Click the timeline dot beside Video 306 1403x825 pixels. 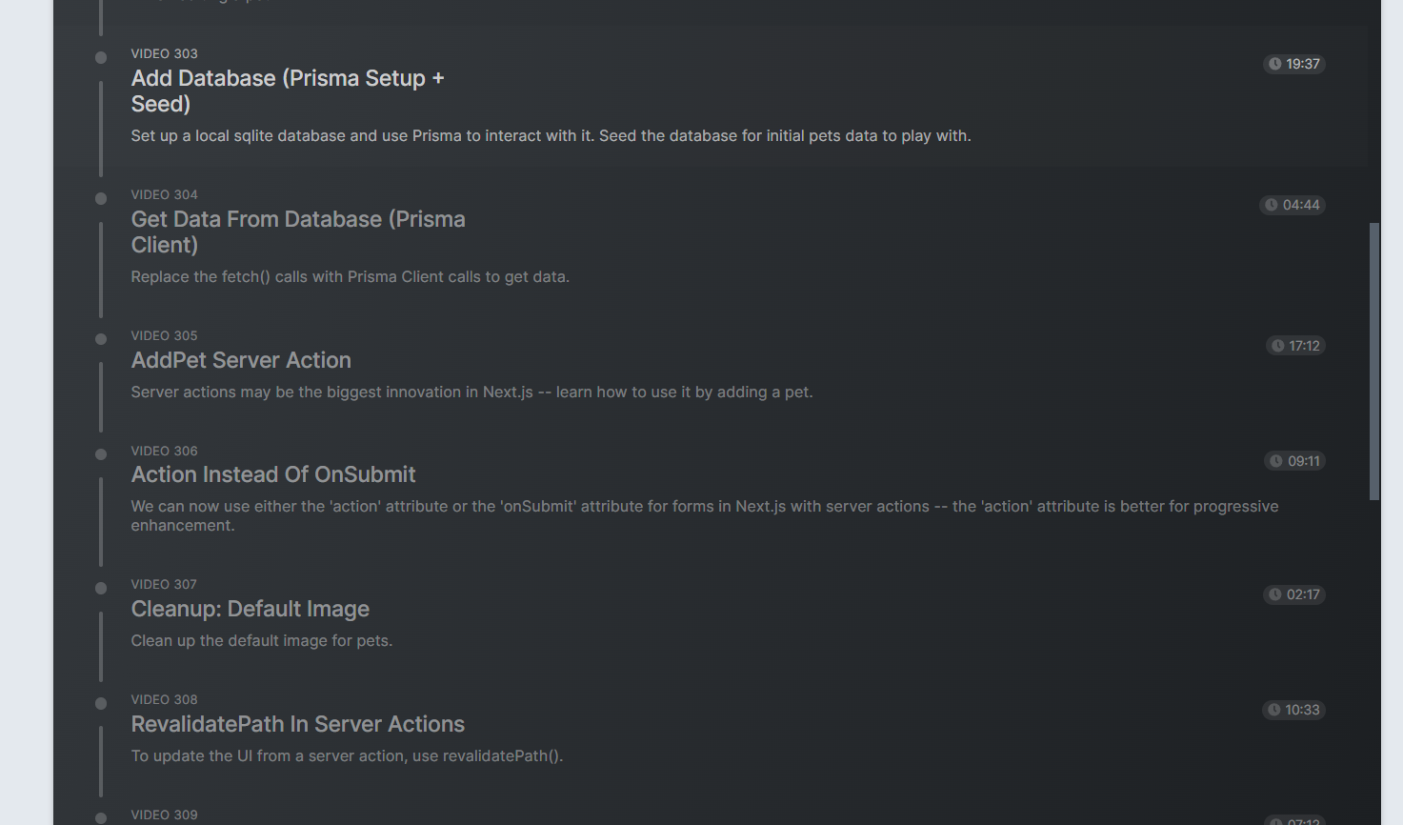click(x=101, y=454)
